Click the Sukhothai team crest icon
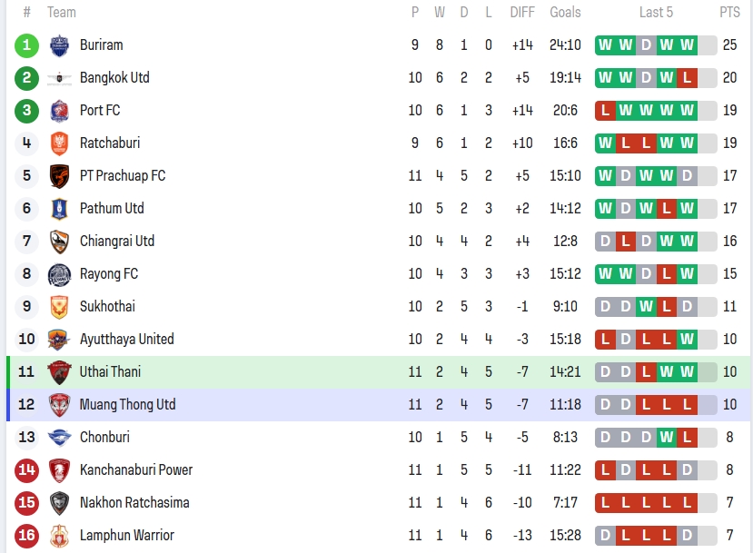The height and width of the screenshot is (553, 753). point(60,307)
